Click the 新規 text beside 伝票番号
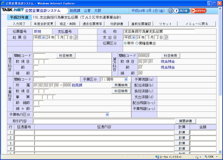This screenshot has width=223, height=160. pos(38,32)
